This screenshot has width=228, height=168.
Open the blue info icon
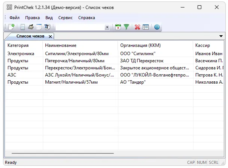pos(157,27)
